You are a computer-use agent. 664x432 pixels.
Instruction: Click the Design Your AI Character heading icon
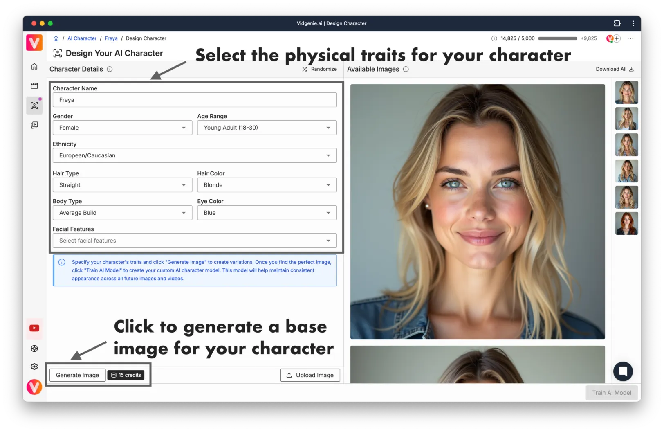click(x=58, y=53)
